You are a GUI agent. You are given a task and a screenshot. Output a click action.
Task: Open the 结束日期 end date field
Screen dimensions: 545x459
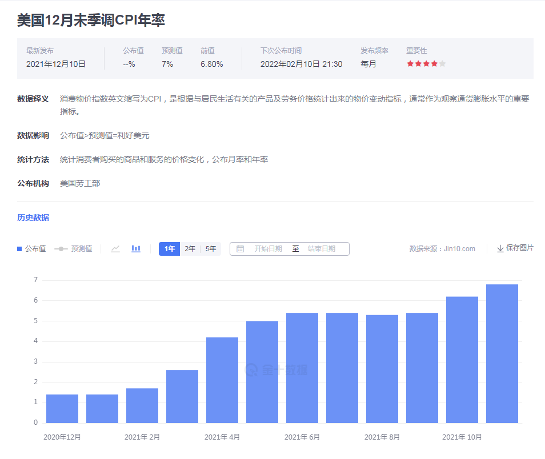click(x=322, y=249)
